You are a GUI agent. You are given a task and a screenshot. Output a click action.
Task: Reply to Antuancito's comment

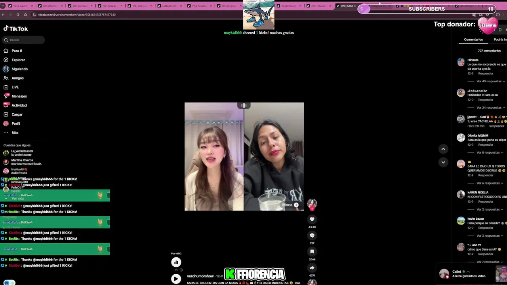tap(486, 100)
